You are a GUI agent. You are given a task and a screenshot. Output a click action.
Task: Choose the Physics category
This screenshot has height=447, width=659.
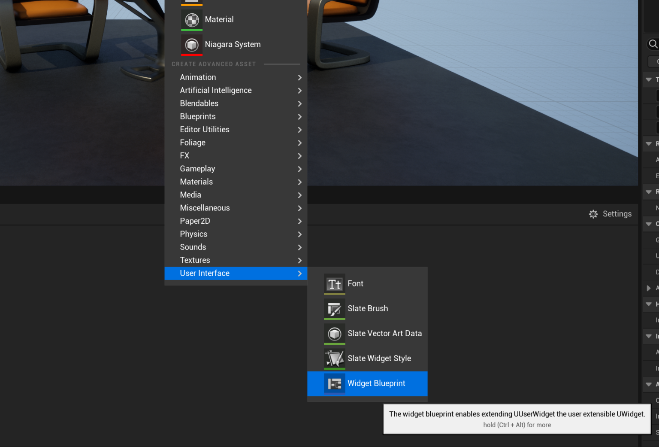coord(193,234)
